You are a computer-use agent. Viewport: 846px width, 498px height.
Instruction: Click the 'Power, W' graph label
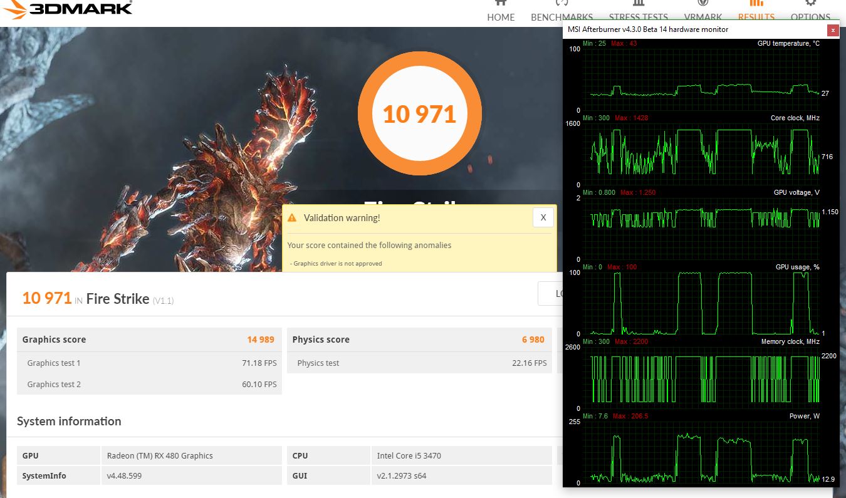point(805,416)
